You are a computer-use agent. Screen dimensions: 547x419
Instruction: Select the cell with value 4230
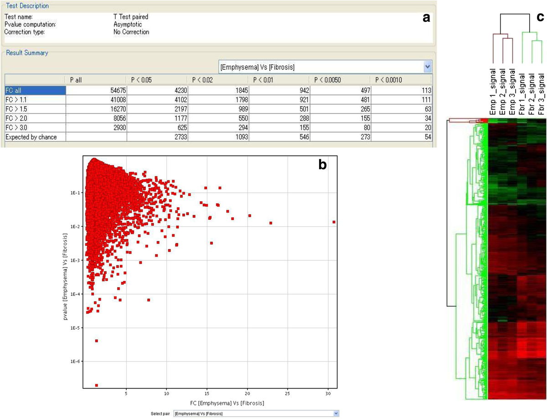(157, 90)
